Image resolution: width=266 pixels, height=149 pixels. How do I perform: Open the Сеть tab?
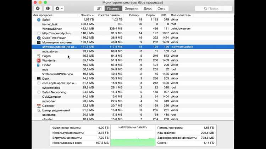click(x=161, y=8)
